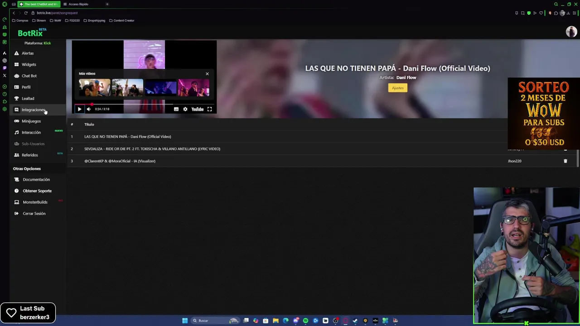The image size is (580, 326).
Task: Open the browser downloads icon
Action: [568, 13]
